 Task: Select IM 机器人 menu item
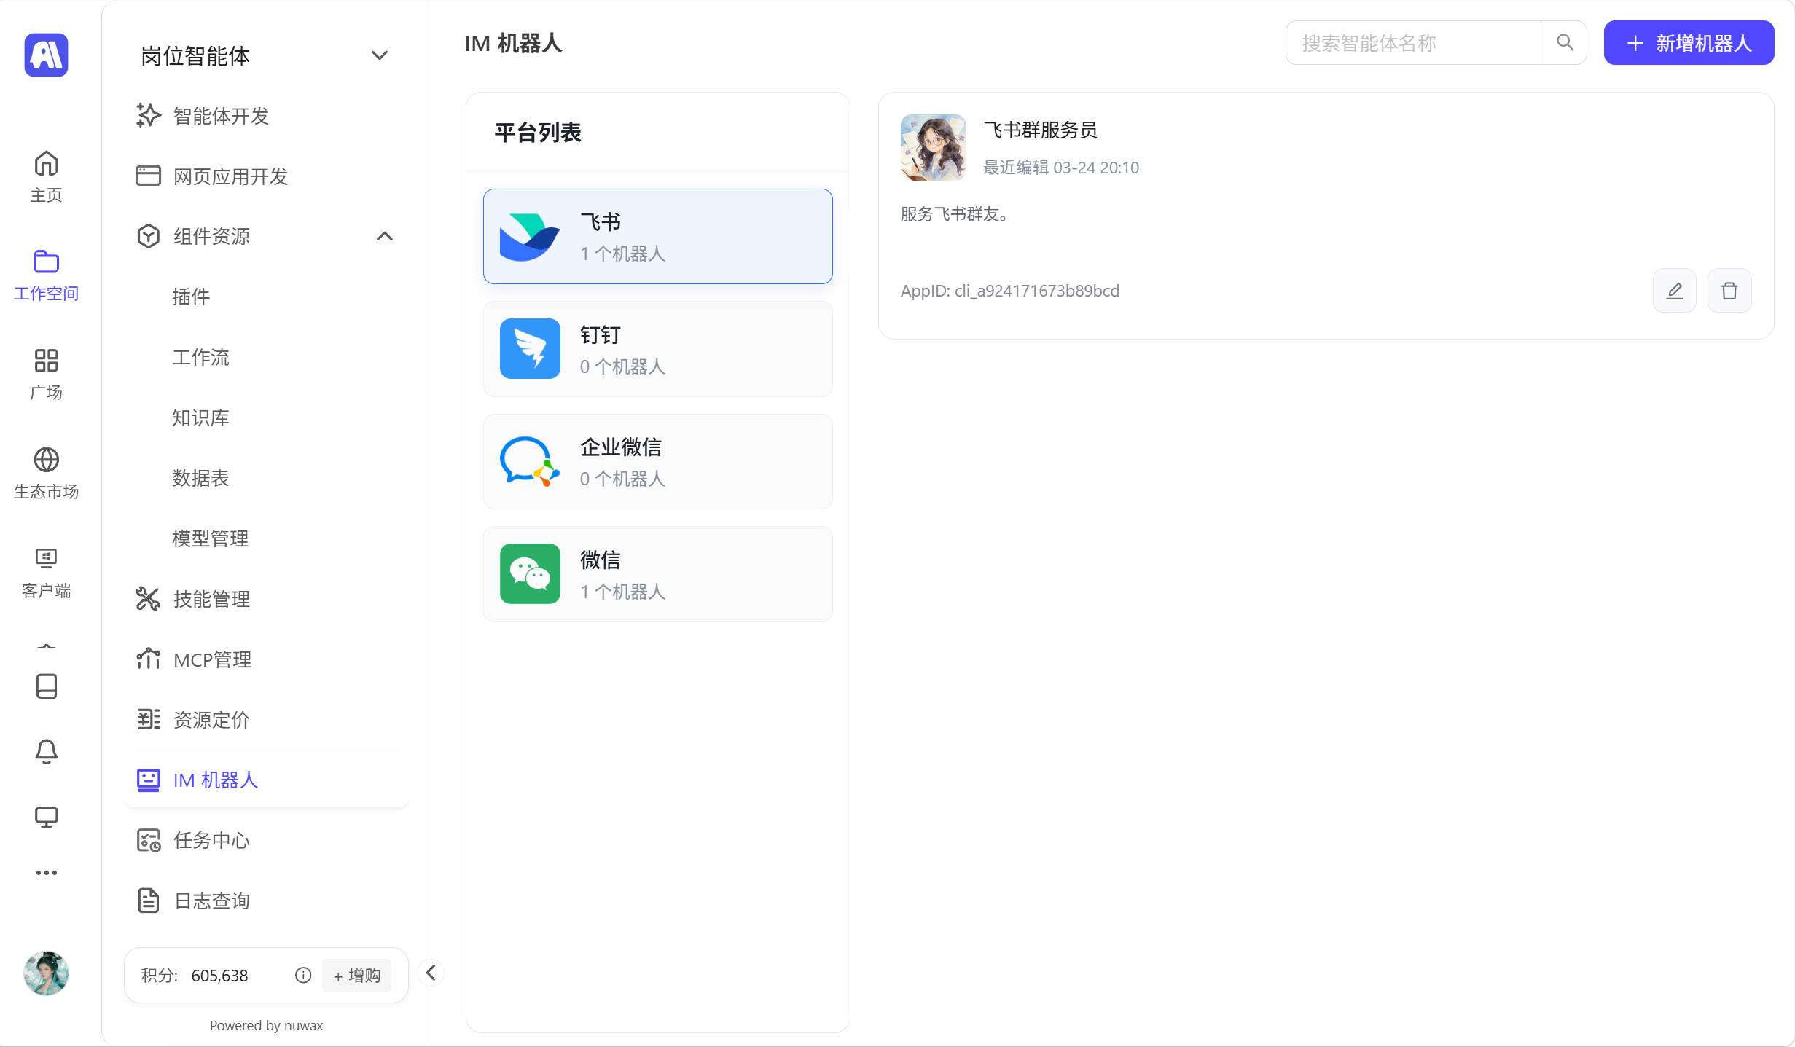(x=266, y=780)
